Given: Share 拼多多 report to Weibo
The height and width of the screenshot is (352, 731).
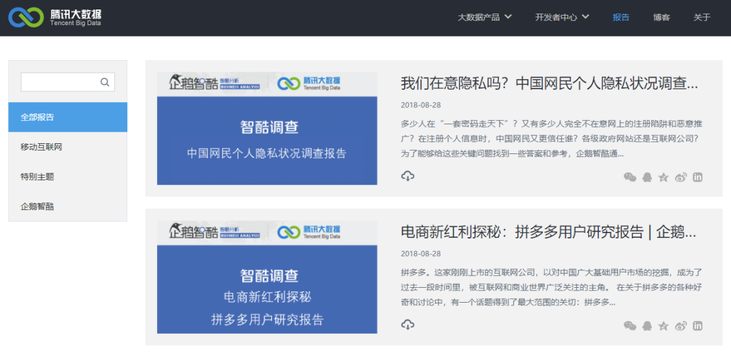Looking at the screenshot, I should pyautogui.click(x=681, y=326).
